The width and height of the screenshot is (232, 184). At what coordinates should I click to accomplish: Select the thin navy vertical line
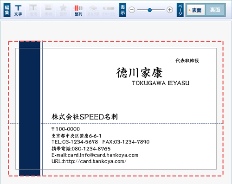[x=43, y=108]
